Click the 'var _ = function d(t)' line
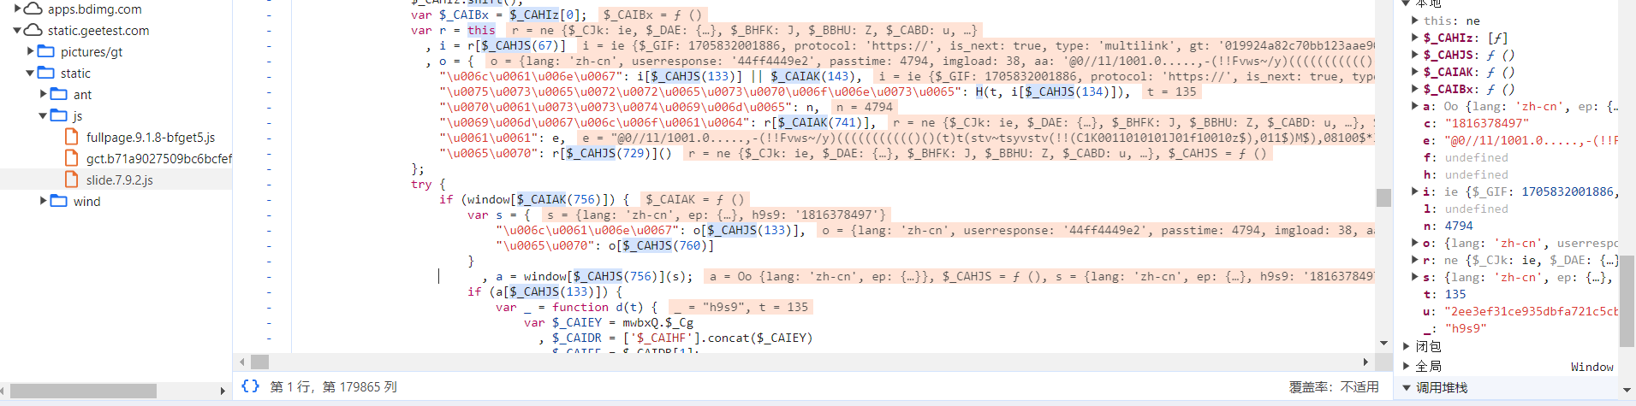This screenshot has width=1636, height=406. click(x=576, y=307)
